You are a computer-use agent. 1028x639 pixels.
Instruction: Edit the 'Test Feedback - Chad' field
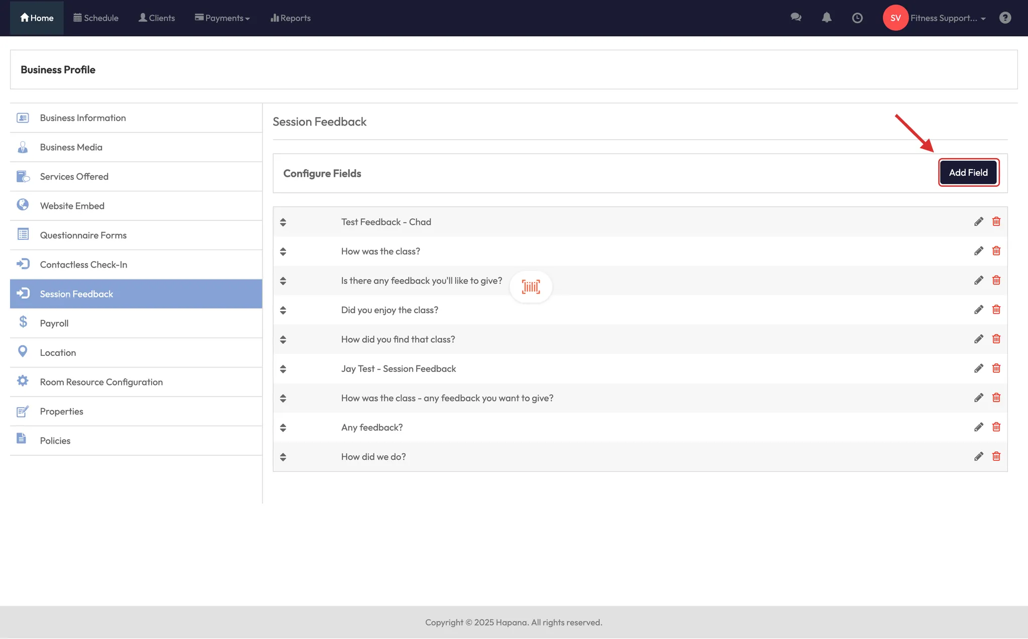click(978, 222)
